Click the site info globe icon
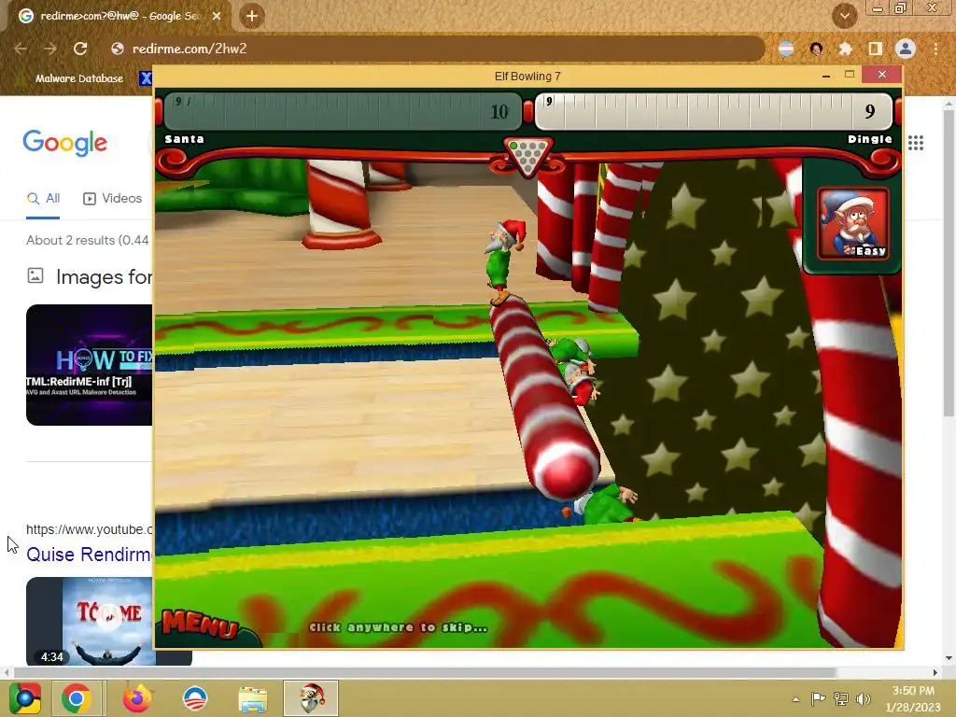The image size is (956, 717). pyautogui.click(x=118, y=49)
